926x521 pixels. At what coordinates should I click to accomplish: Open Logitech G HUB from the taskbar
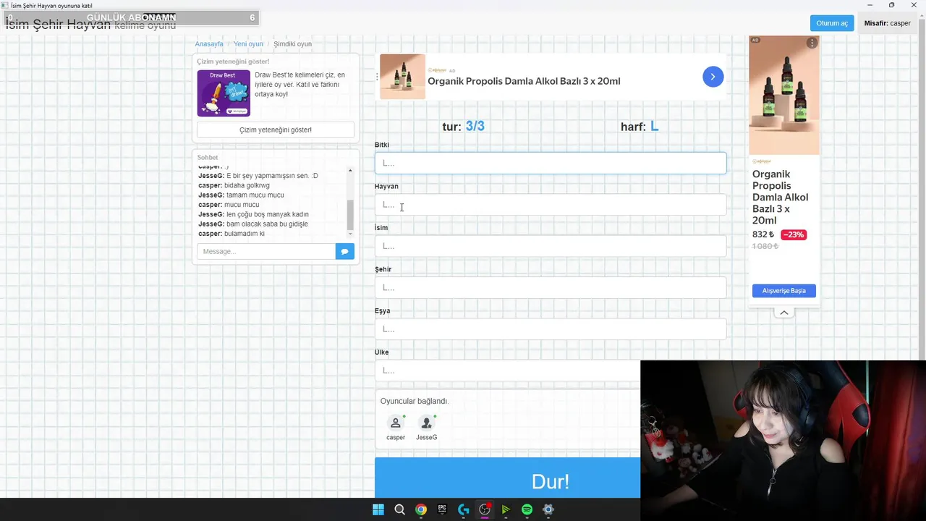point(463,509)
